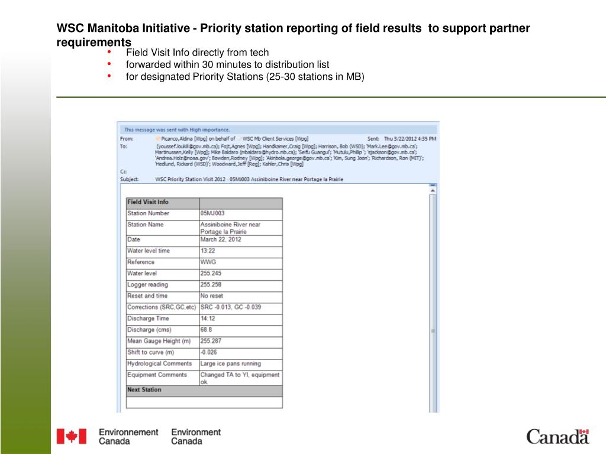Click the Canadian flag icon in footer
This screenshot has height=454, width=606.
point(72,436)
